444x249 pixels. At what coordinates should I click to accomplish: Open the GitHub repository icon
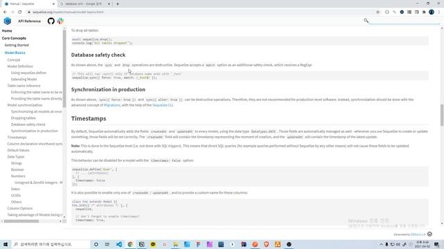click(x=51, y=21)
